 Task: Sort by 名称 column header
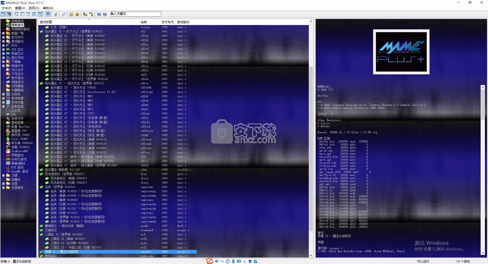[149, 22]
